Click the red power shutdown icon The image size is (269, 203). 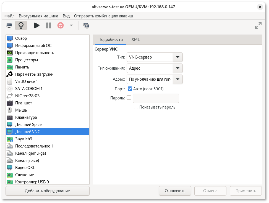click(61, 26)
